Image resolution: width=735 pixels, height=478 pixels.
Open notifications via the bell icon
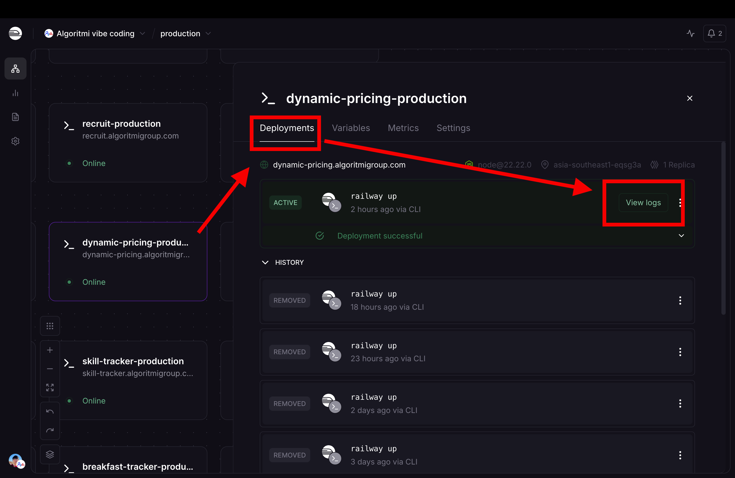click(714, 33)
